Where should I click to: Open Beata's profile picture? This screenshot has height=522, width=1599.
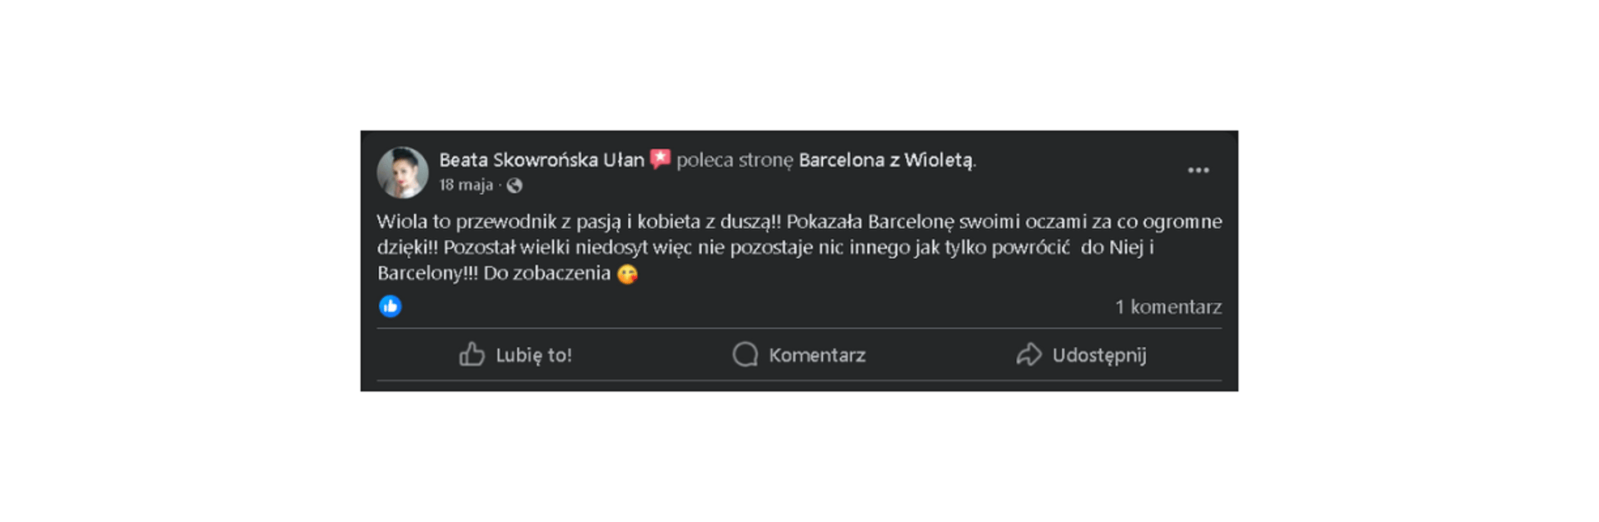tap(402, 172)
